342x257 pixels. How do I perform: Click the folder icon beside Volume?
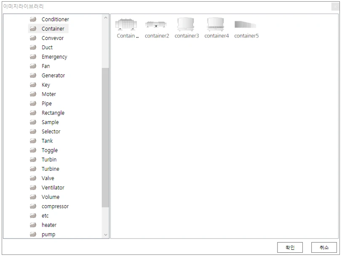pyautogui.click(x=33, y=197)
